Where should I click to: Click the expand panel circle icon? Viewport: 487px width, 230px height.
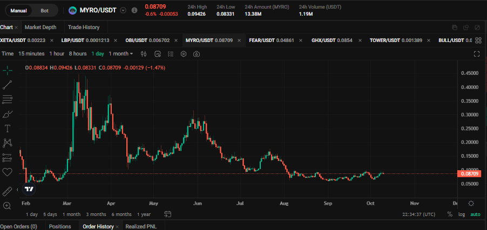tap(477, 27)
